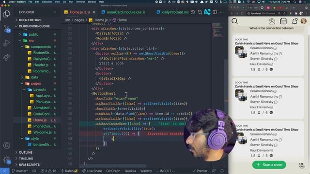Open macOS Spotlight search icon
This screenshot has height=174, width=310.
295,2
